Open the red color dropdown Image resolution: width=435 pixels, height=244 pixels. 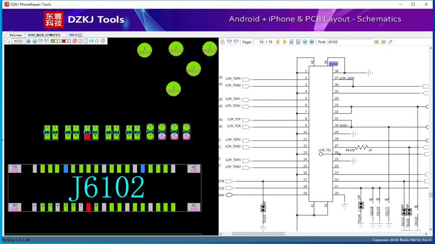[66, 41]
